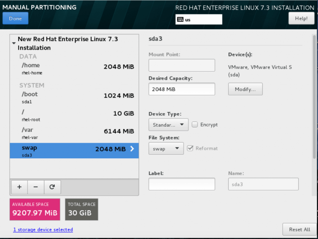
Task: Toggle the Encrypt checkbox
Action: pyautogui.click(x=195, y=124)
